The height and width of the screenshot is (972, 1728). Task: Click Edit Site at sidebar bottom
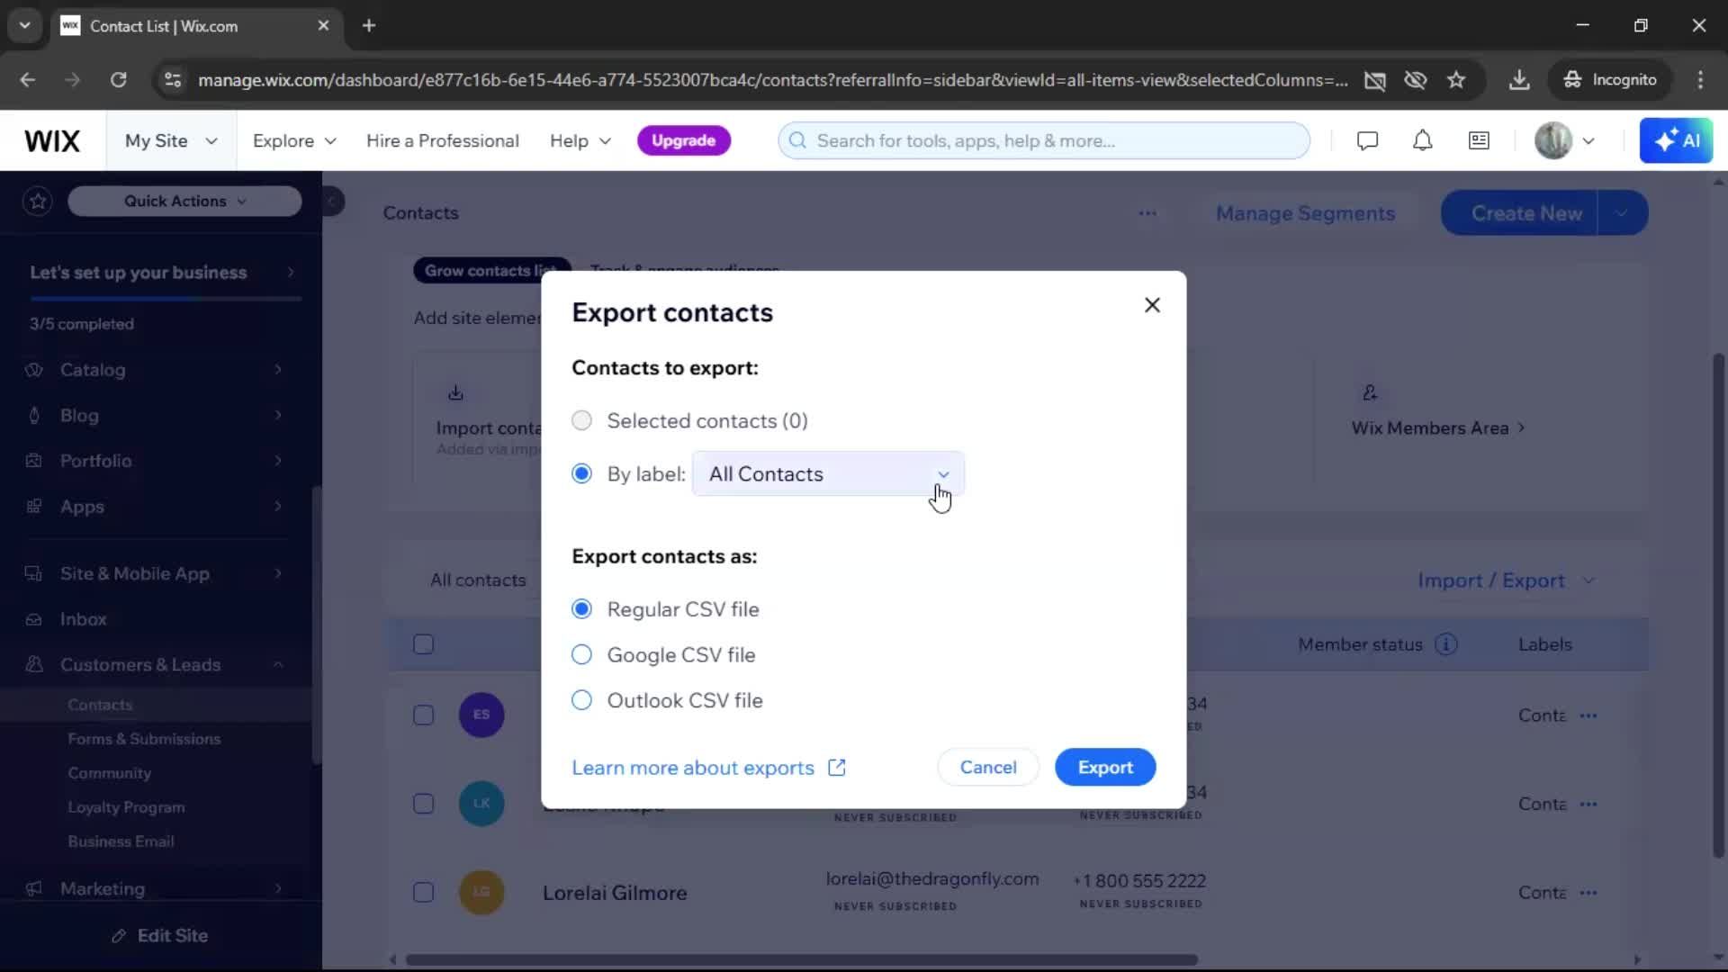160,935
